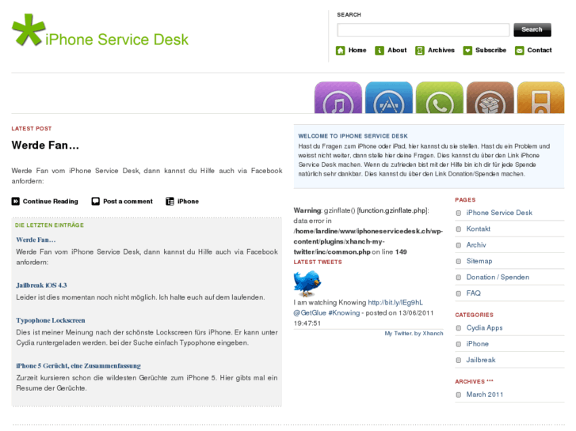Image resolution: width=576 pixels, height=431 pixels.
Task: Open the green Phone icon
Action: [440, 97]
